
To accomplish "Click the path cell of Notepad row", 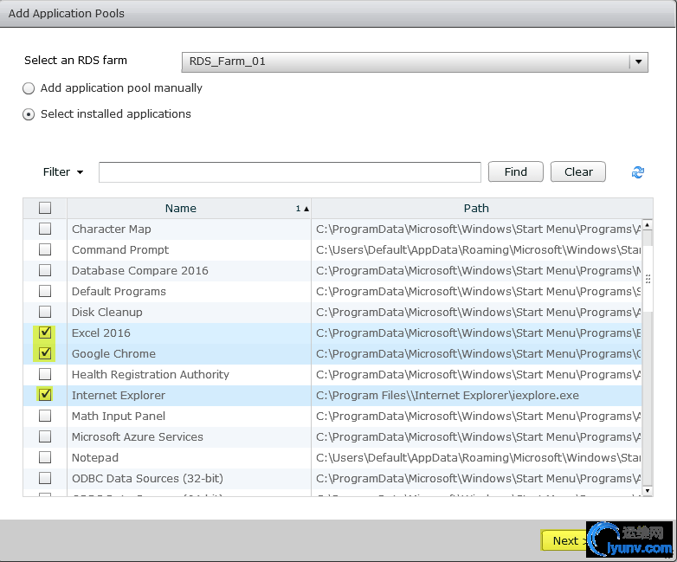I will pyautogui.click(x=476, y=457).
